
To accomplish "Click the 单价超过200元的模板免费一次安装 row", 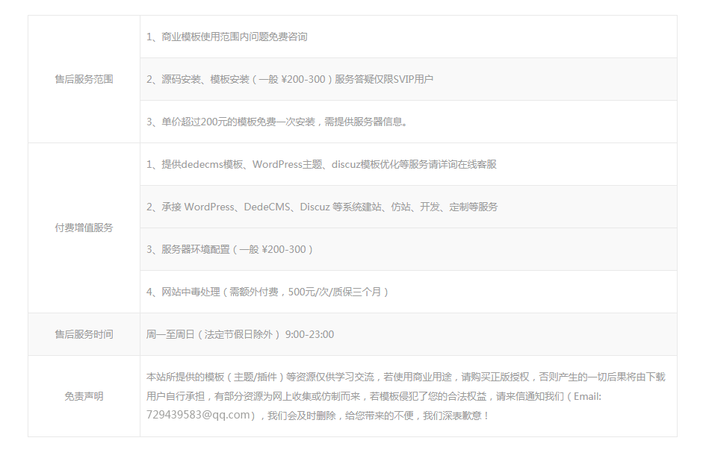I will click(x=278, y=122).
